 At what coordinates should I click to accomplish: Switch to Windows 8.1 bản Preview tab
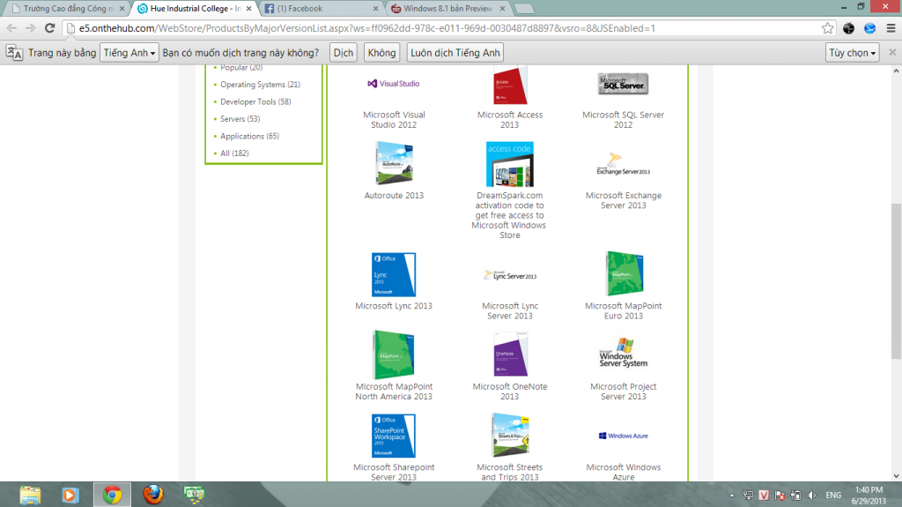pos(447,9)
